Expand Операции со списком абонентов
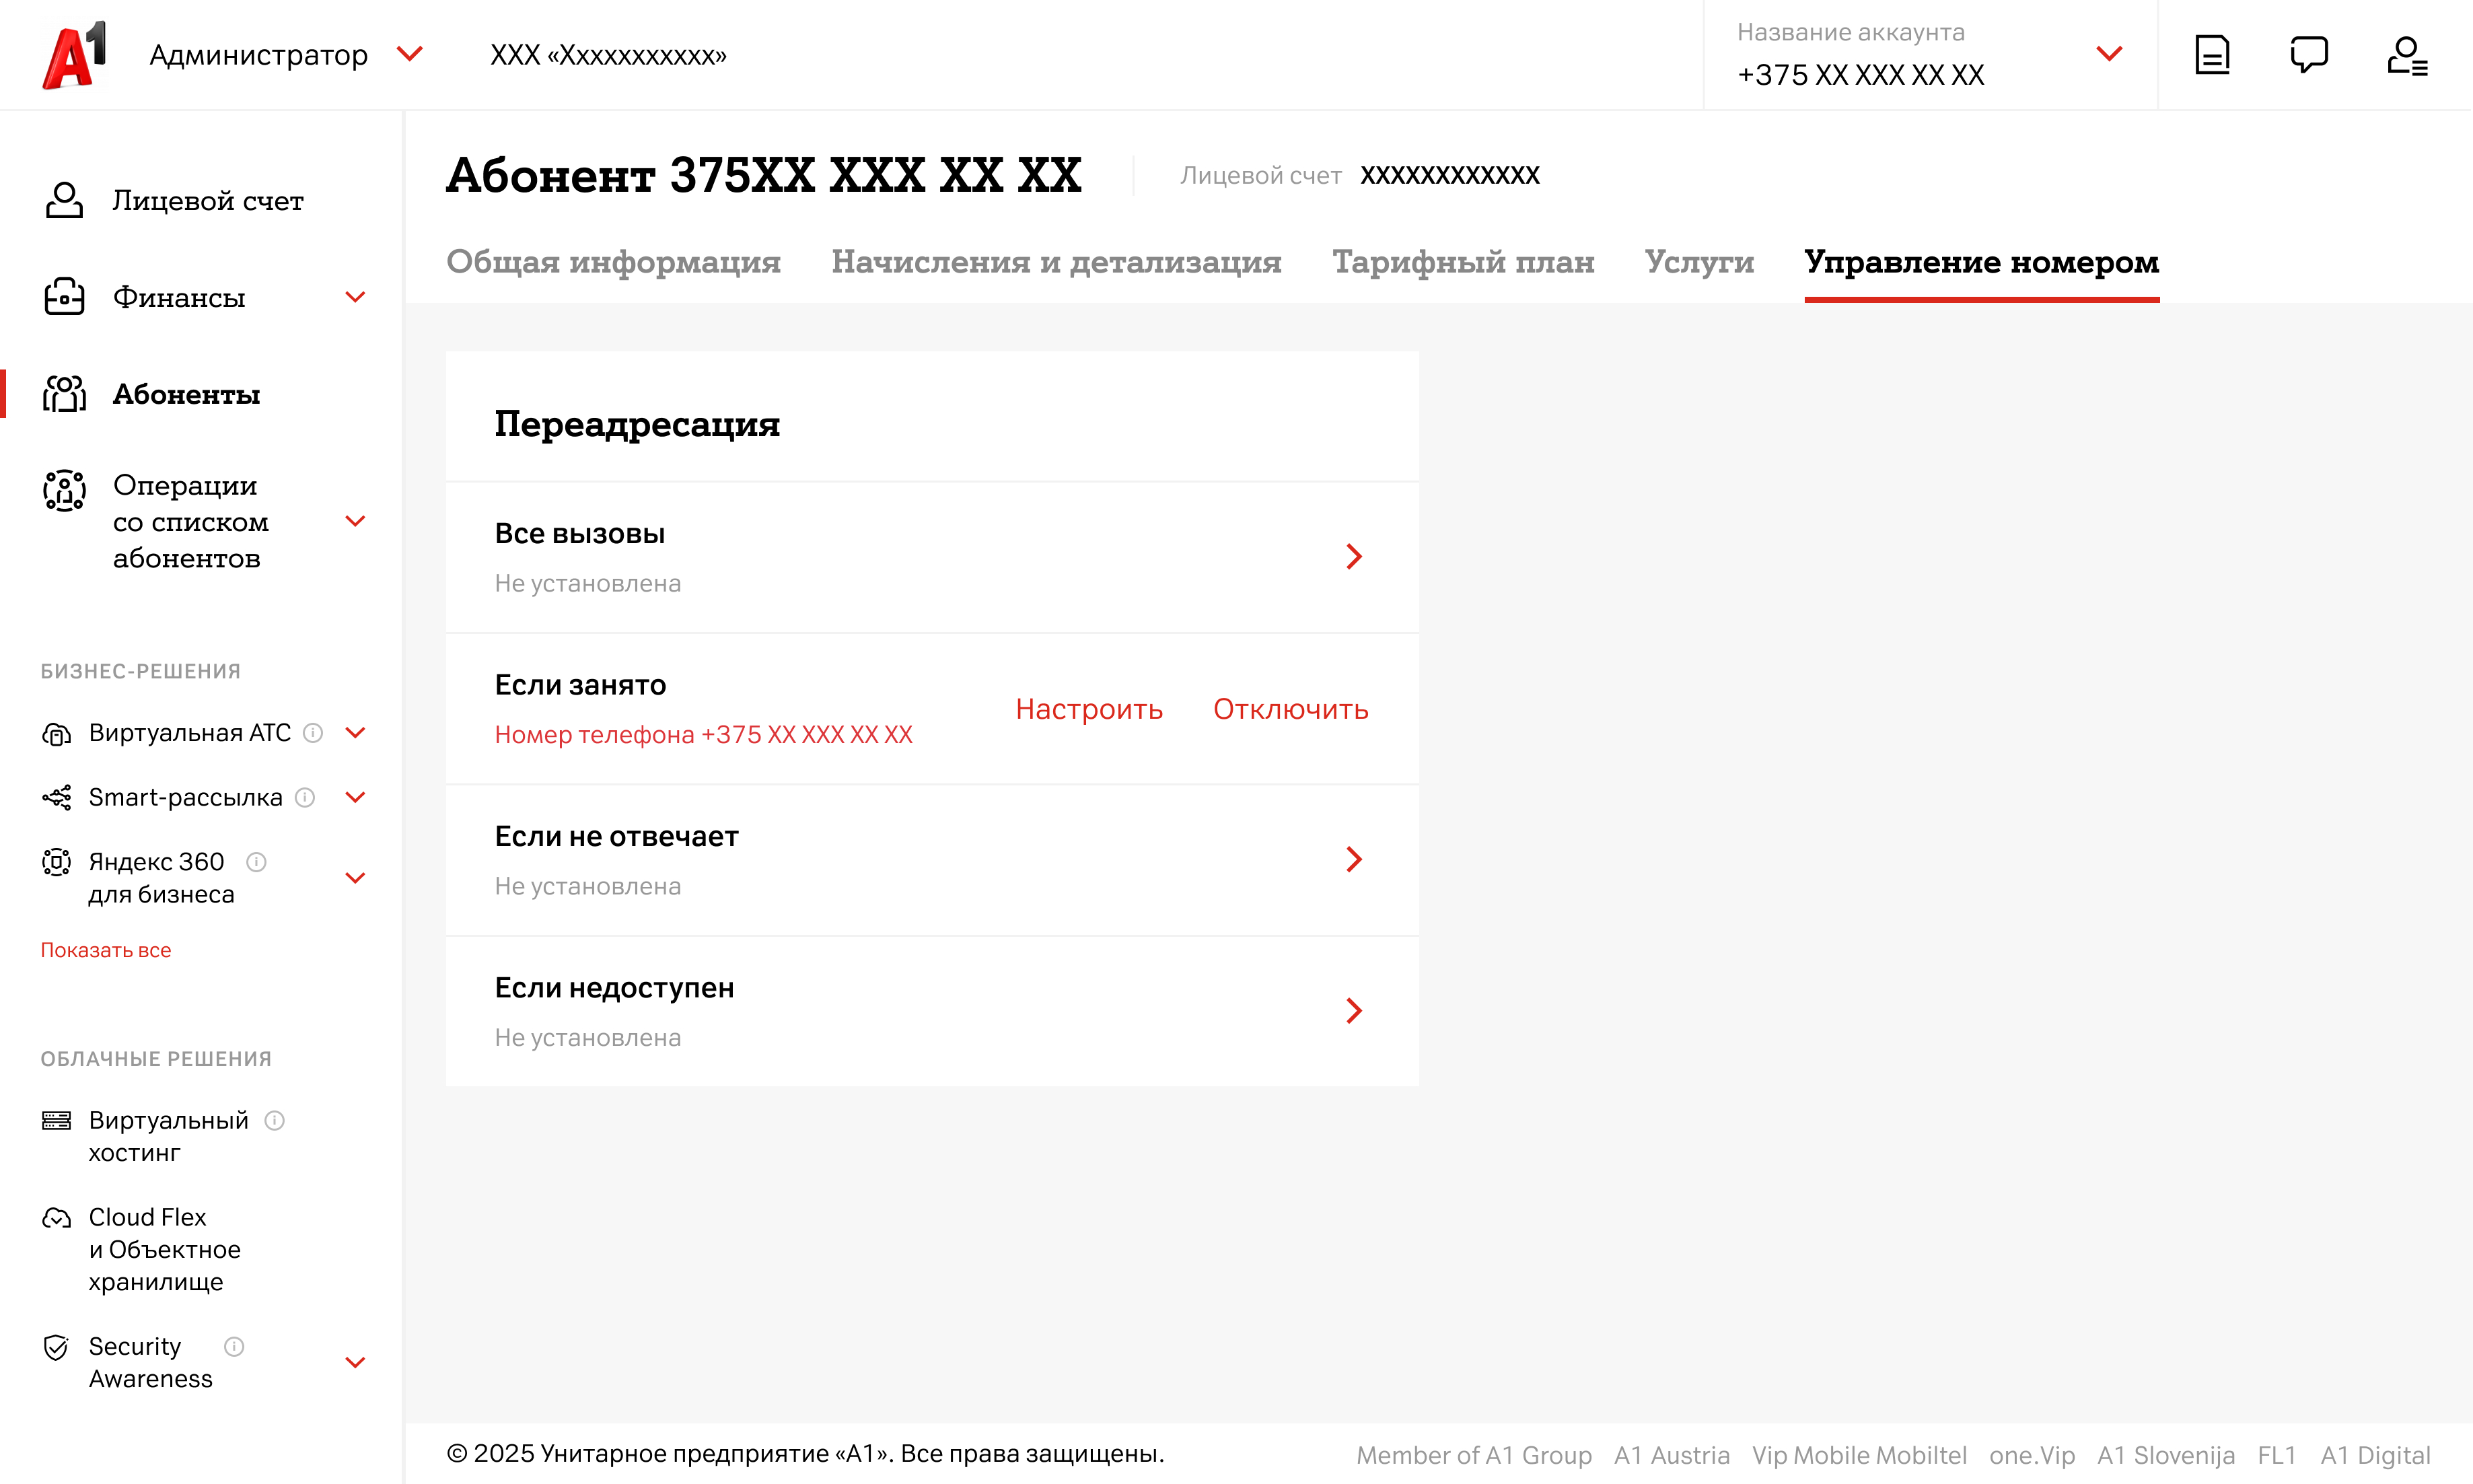This screenshot has height=1484, width=2473. click(x=355, y=521)
